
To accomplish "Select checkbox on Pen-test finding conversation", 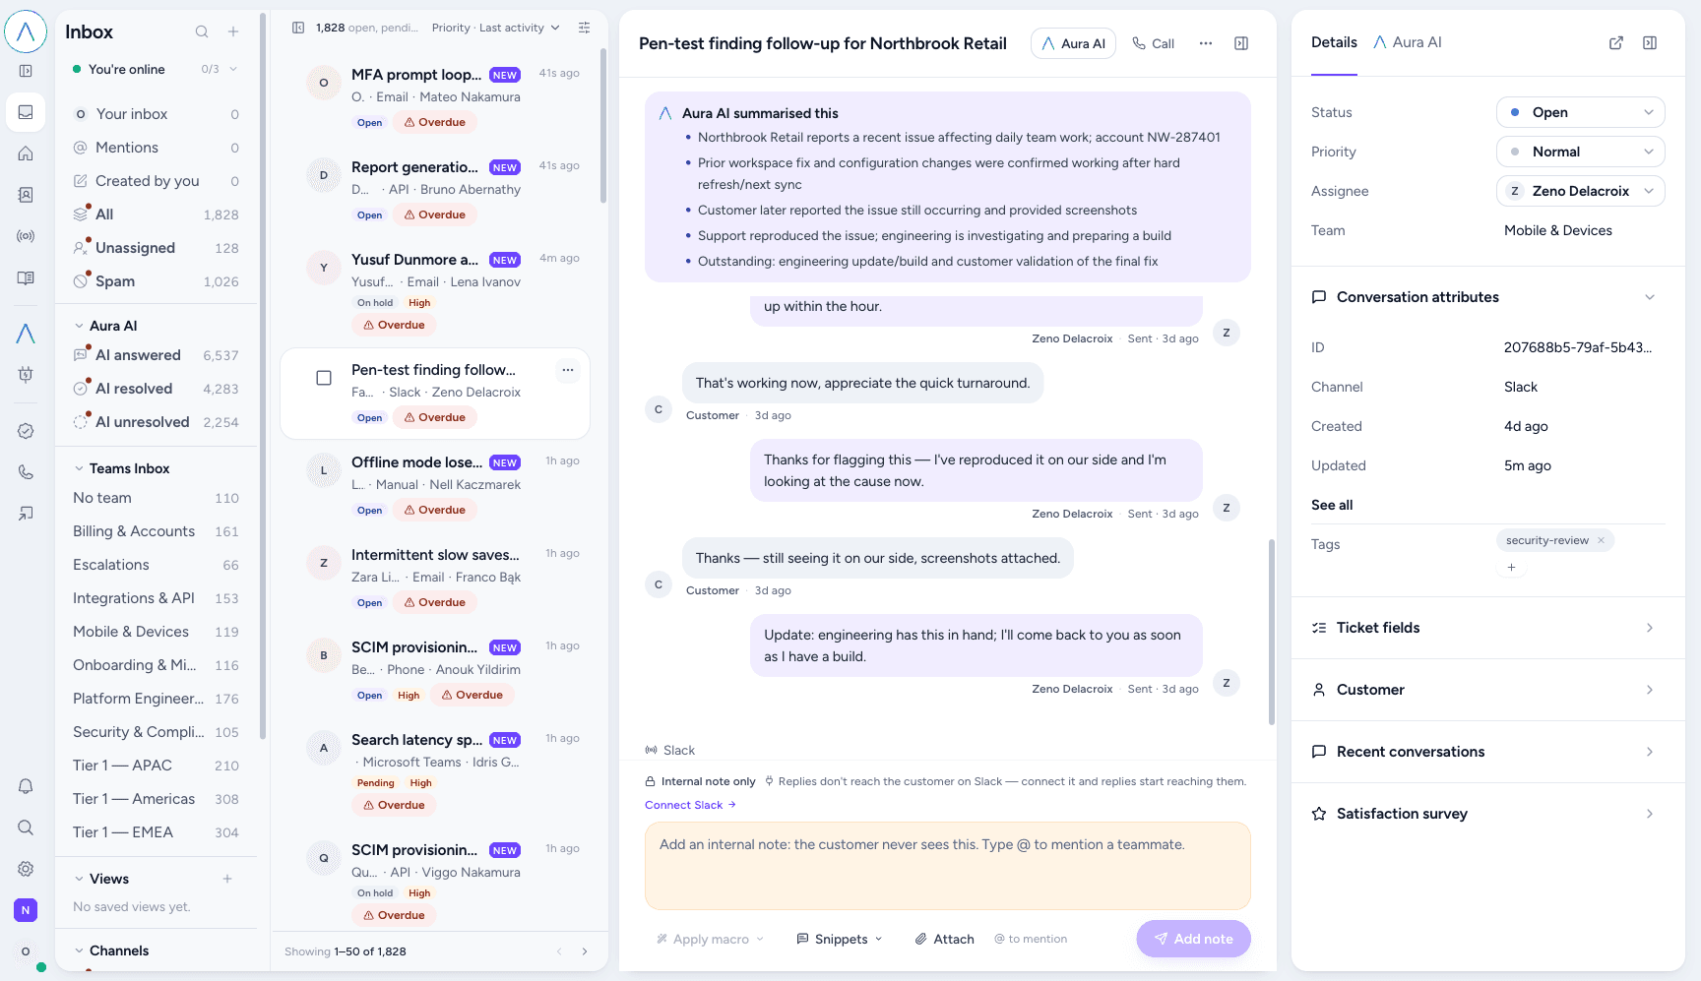I will [x=324, y=378].
